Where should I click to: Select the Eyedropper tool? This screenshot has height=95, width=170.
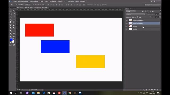pyautogui.click(x=14, y=16)
